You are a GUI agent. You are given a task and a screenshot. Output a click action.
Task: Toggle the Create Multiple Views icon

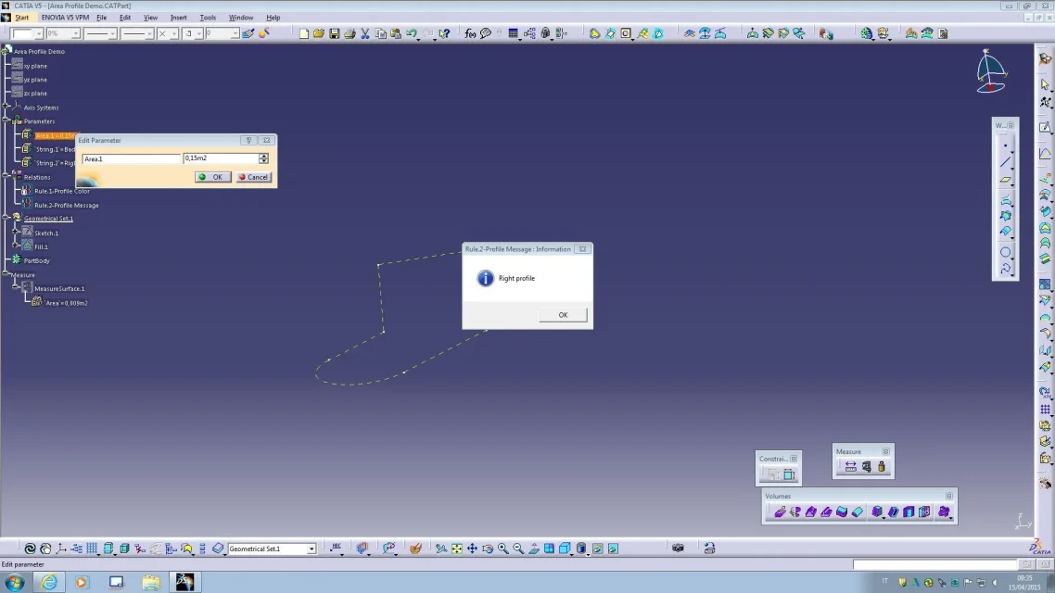(549, 549)
